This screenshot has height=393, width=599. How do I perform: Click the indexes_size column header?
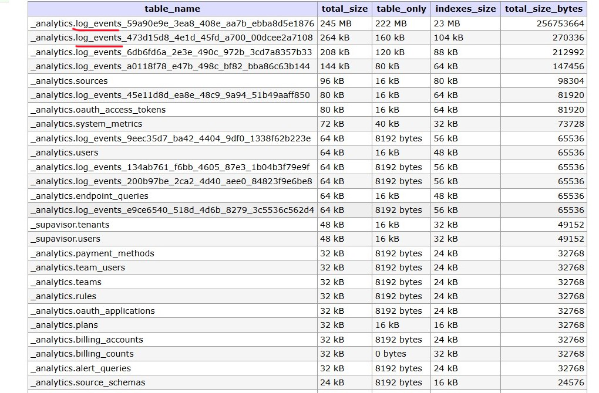coord(465,9)
